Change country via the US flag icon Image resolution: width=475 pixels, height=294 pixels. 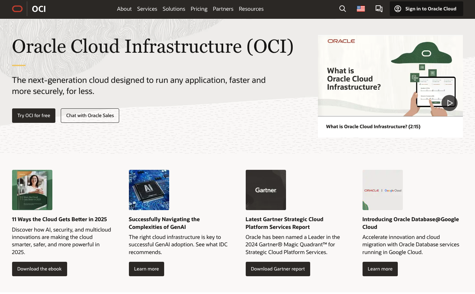(x=361, y=9)
